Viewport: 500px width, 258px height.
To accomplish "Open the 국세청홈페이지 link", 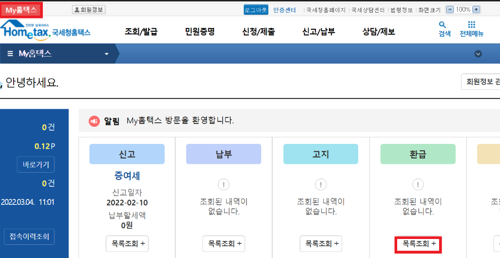I will [x=326, y=10].
